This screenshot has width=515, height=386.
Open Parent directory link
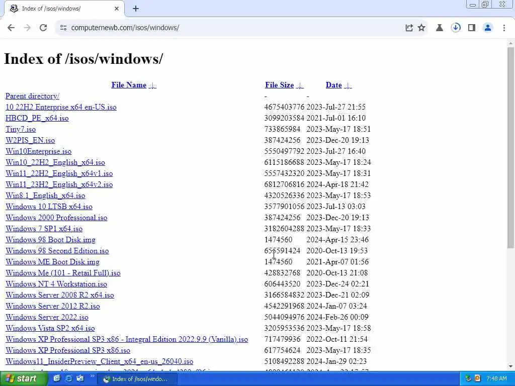pyautogui.click(x=33, y=96)
